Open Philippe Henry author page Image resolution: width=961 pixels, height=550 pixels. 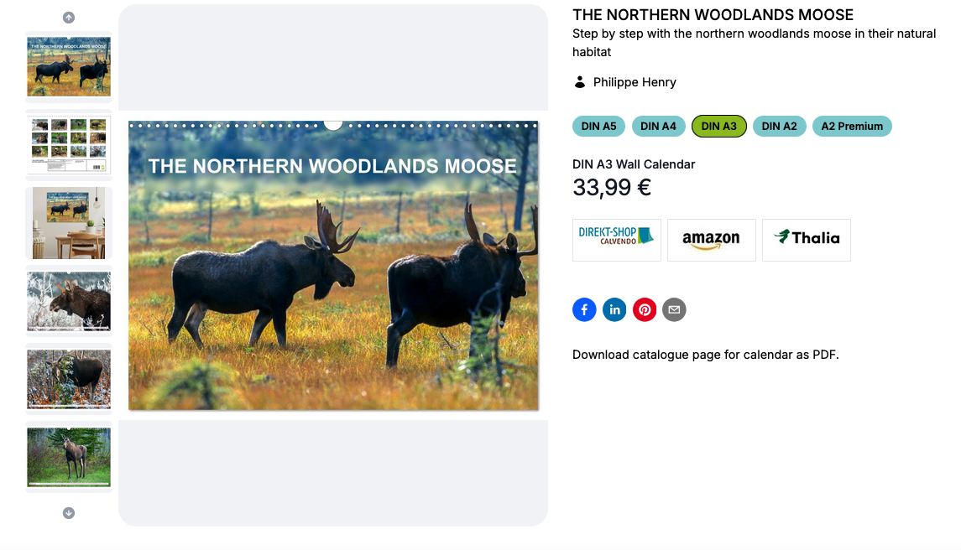click(635, 82)
